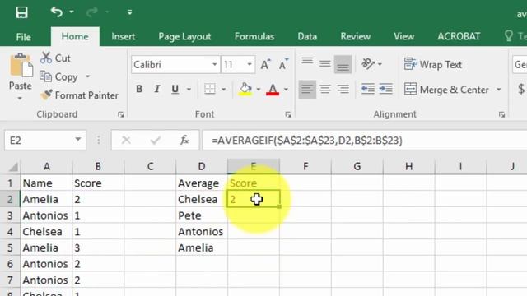The width and height of the screenshot is (527, 296).
Task: Click the Undo arrow icon
Action: 57,12
